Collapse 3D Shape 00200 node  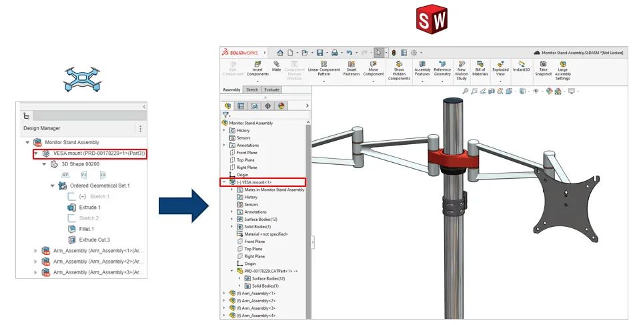click(44, 164)
